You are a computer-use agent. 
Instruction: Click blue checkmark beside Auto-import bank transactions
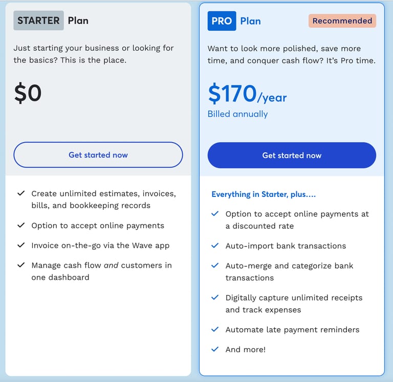pyautogui.click(x=215, y=246)
